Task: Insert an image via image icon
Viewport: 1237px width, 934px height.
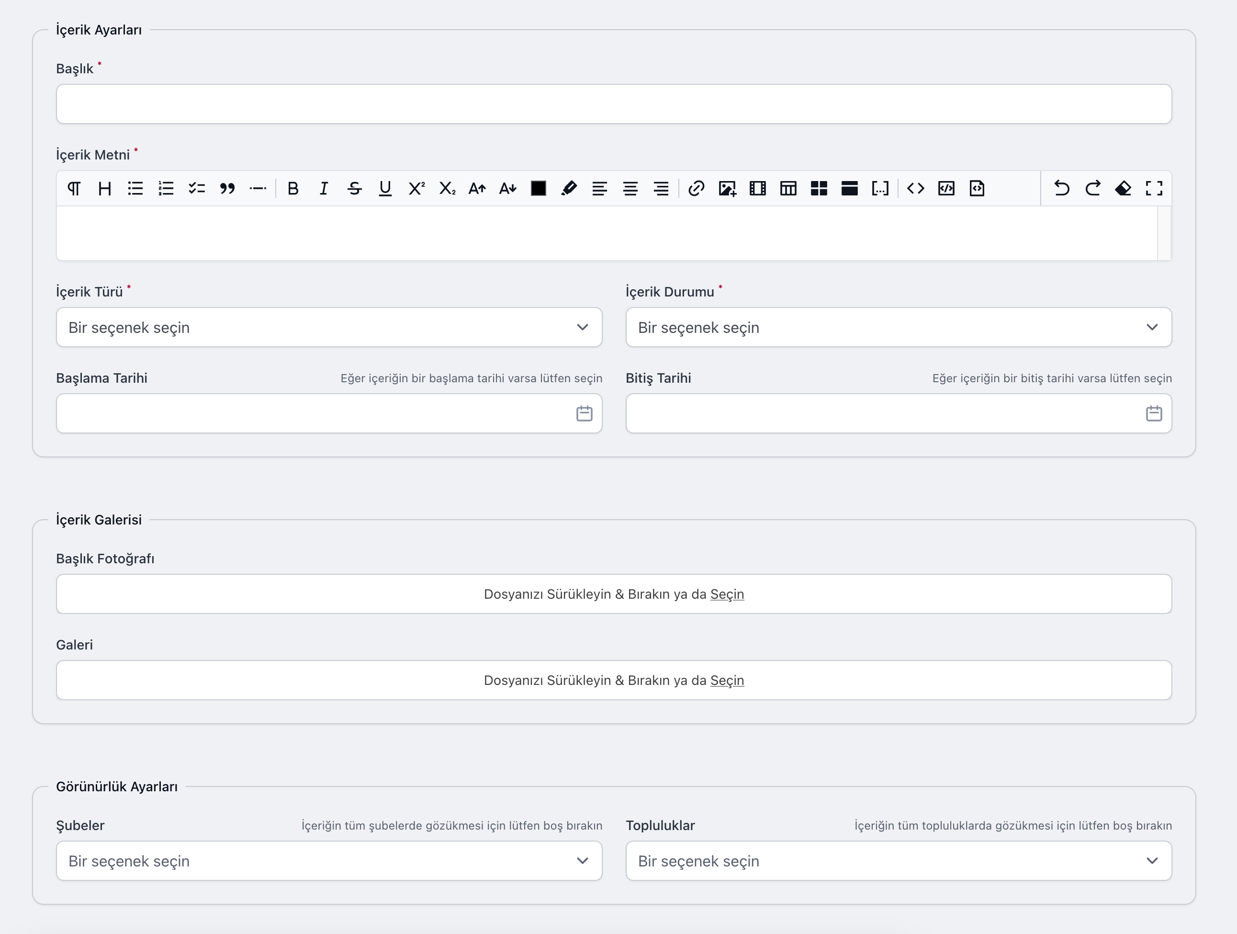Action: click(727, 189)
